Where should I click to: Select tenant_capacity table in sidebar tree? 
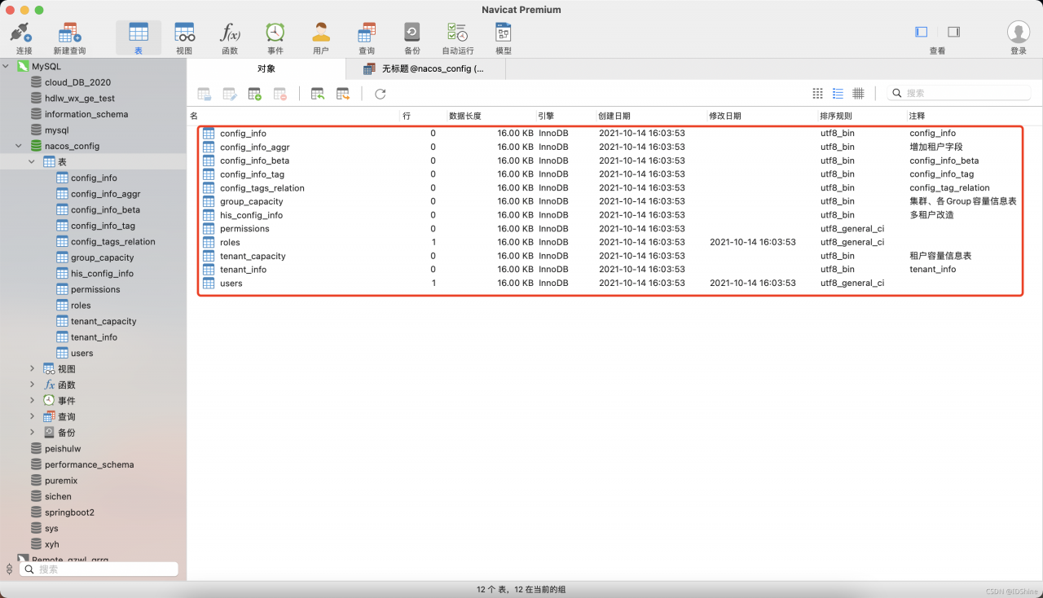[103, 321]
